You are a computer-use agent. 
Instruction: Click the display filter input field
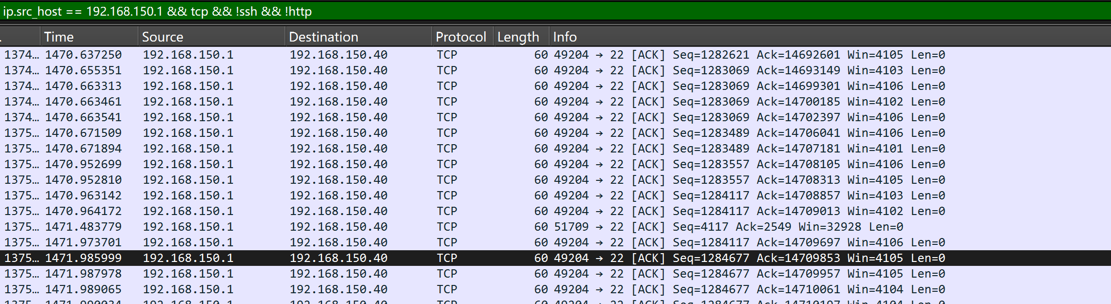pyautogui.click(x=555, y=11)
